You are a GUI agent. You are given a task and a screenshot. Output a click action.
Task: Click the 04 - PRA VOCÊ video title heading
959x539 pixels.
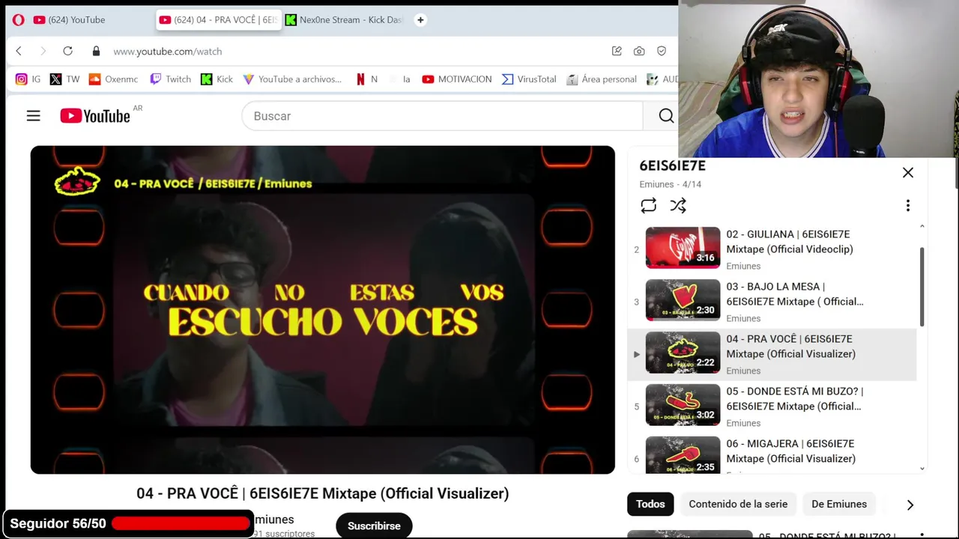click(x=322, y=493)
